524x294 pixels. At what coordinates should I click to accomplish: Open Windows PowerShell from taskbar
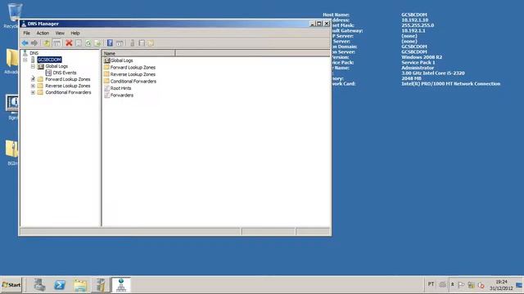point(60,285)
